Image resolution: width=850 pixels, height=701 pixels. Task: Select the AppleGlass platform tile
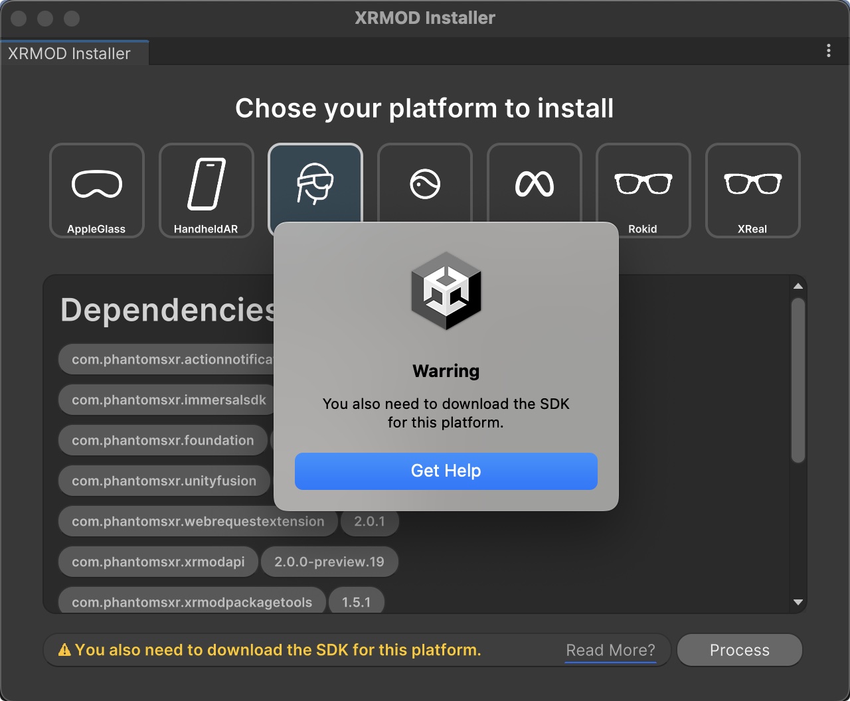click(97, 191)
